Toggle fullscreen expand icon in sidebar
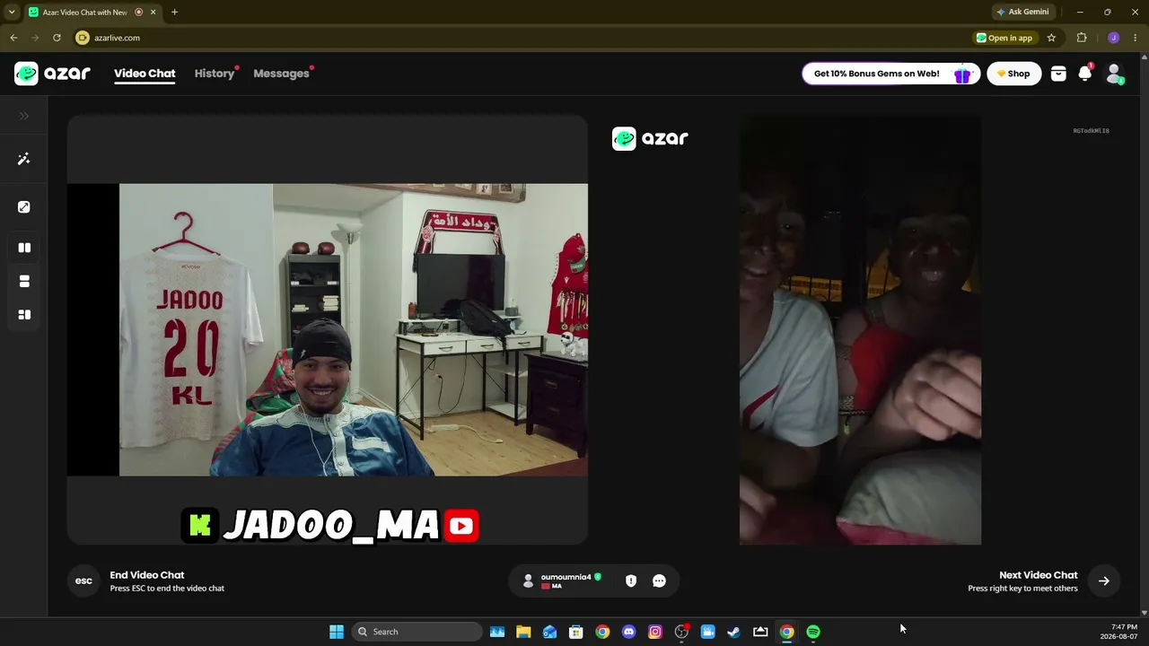 [x=24, y=207]
